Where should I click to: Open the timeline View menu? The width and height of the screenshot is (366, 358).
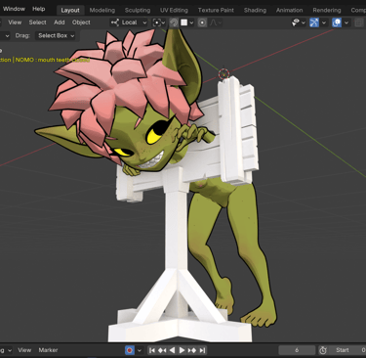[x=24, y=350]
